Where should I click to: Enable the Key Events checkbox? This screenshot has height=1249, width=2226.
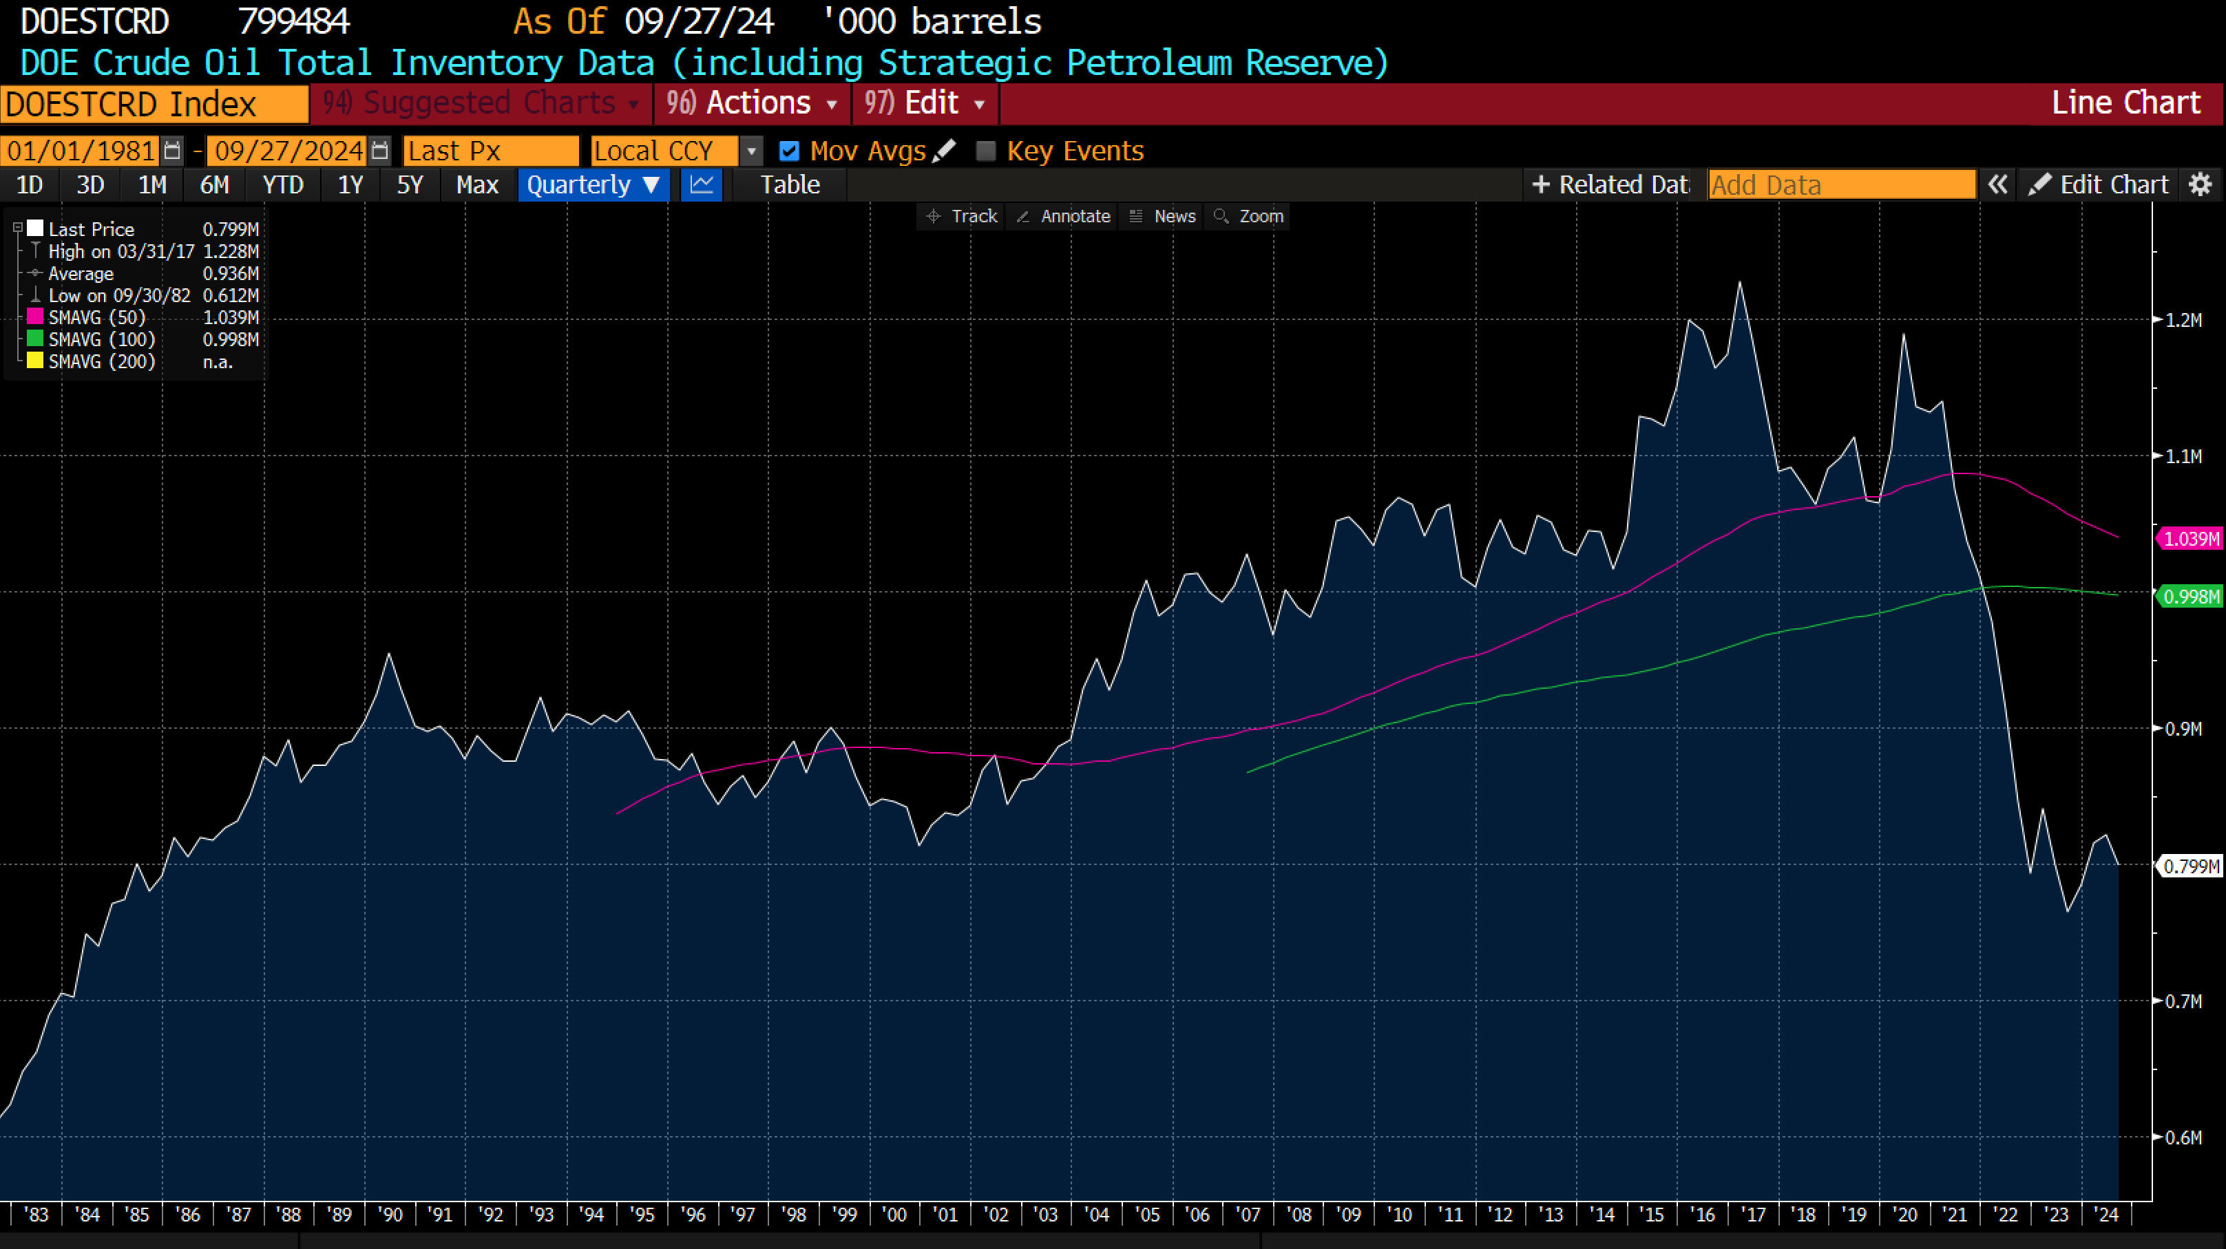[x=985, y=151]
